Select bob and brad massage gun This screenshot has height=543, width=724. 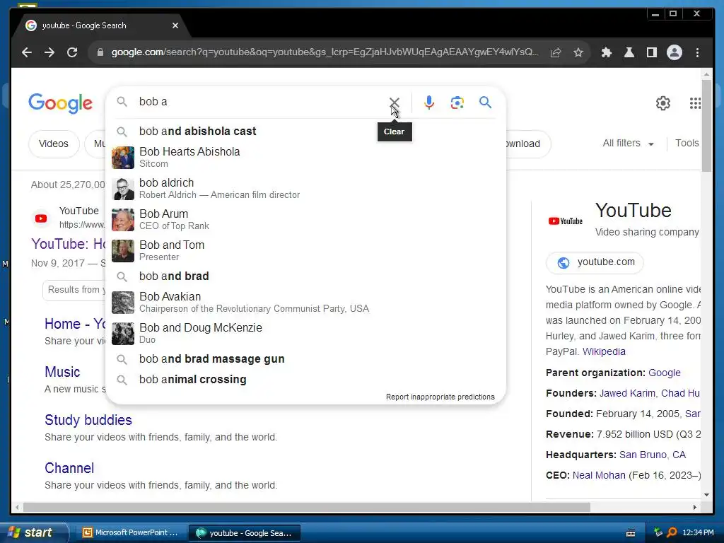pyautogui.click(x=305, y=358)
